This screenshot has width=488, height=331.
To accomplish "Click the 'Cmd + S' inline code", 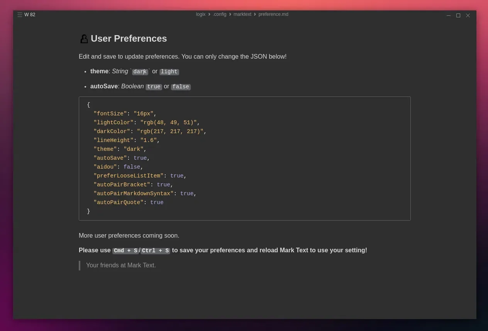I will 125,251.
